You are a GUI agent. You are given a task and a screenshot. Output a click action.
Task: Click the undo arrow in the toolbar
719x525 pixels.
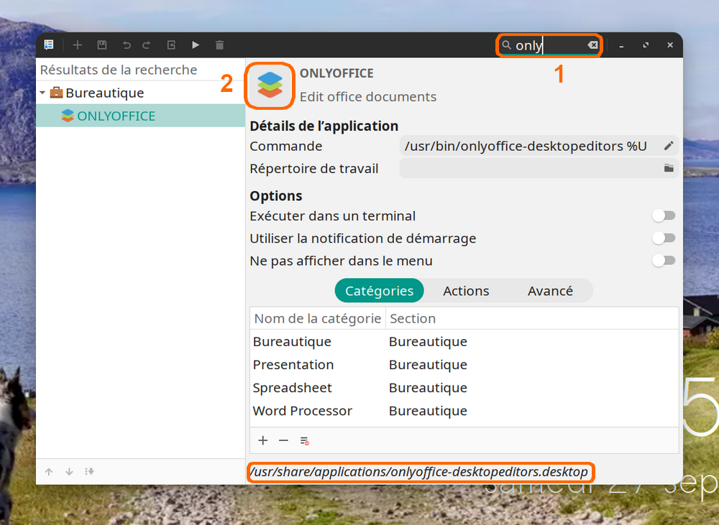(x=127, y=45)
